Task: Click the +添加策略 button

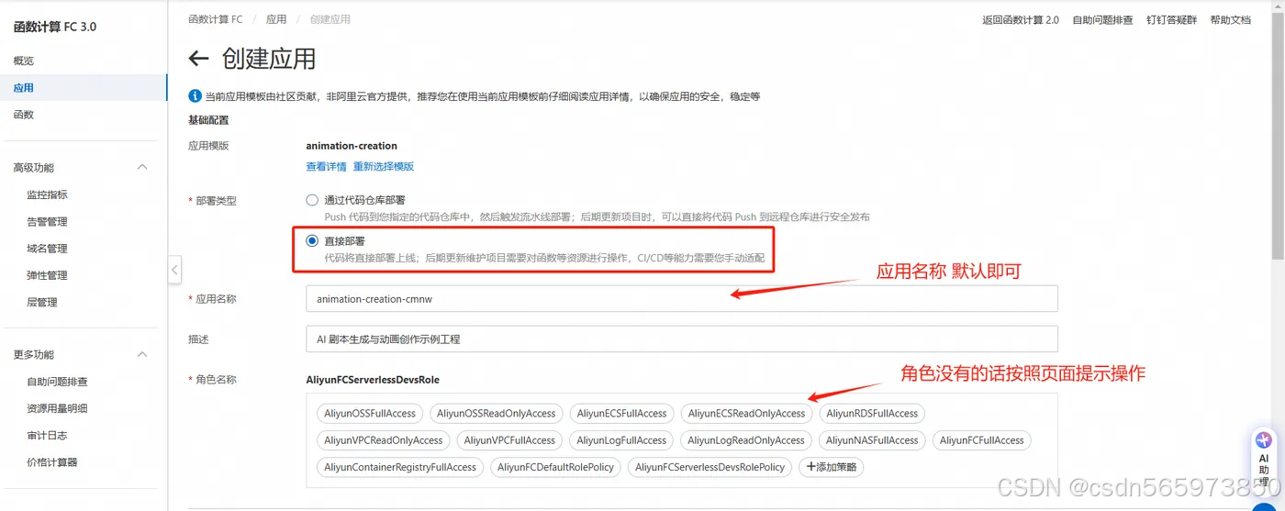Action: pos(831,467)
